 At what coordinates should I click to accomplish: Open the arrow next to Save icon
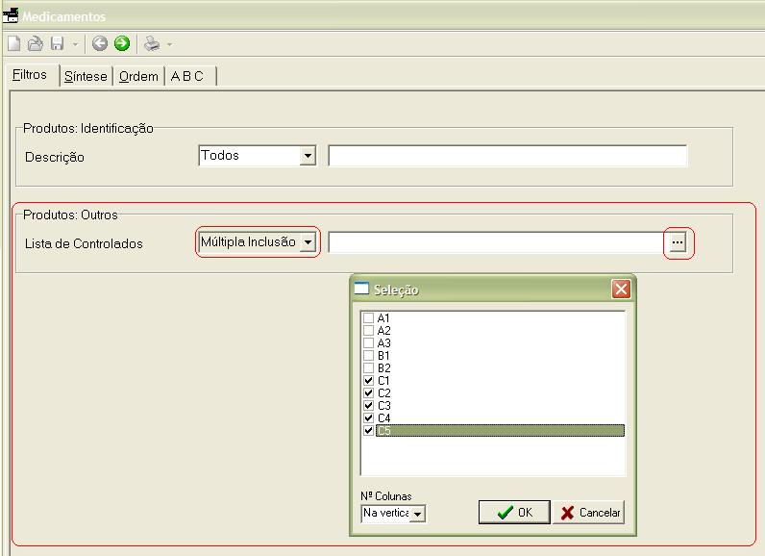(75, 45)
